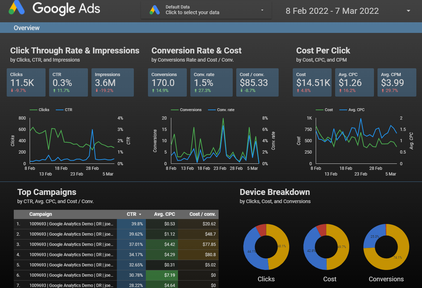Viewport: 422px width, 288px height.
Task: Click the Top Campaigns heading
Action: 47,192
